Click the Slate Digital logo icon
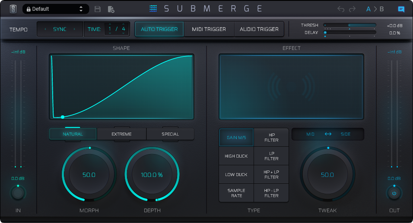Image resolution: width=413 pixels, height=223 pixels. [x=13, y=9]
